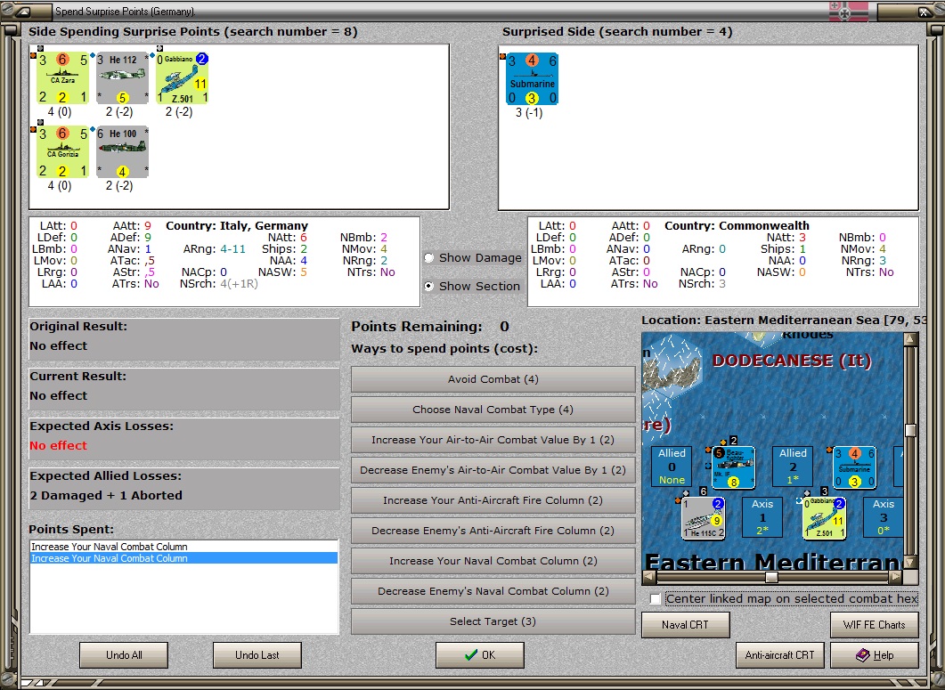
Task: Click the Expected Allied Losses text
Action: (x=106, y=495)
